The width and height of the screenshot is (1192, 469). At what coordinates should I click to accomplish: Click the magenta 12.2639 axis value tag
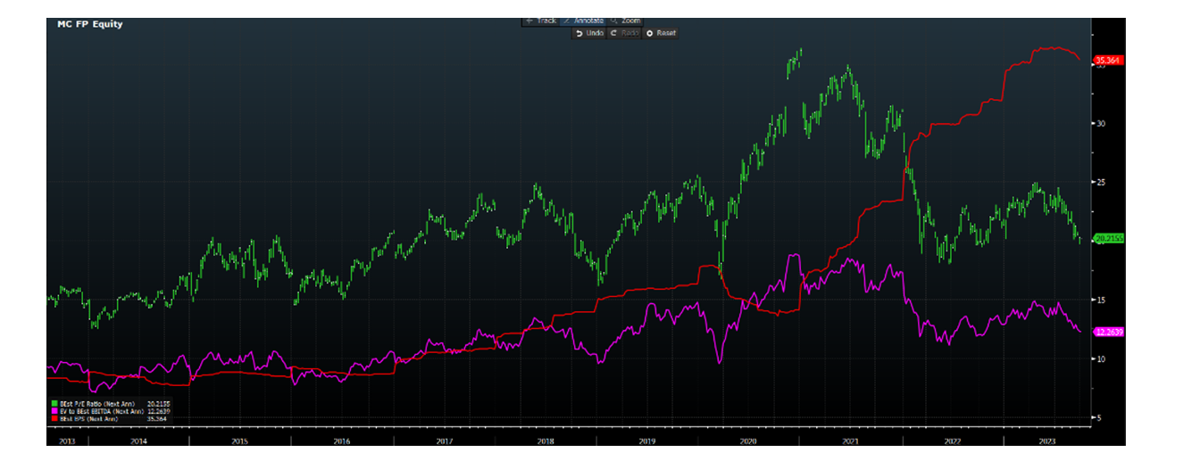click(1107, 331)
